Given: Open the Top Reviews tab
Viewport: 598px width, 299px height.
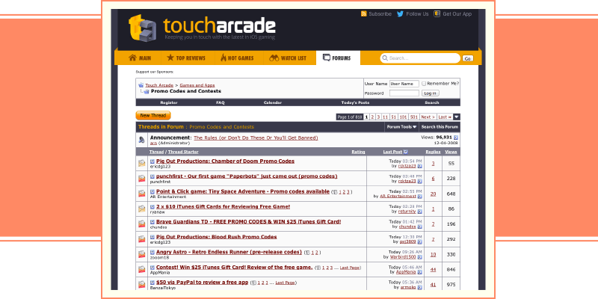Looking at the screenshot, I should pos(186,58).
